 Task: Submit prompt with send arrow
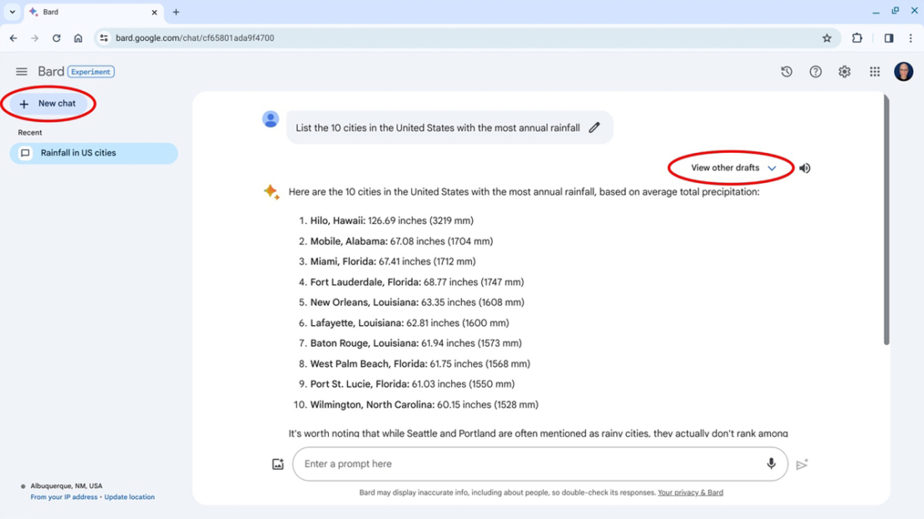(802, 464)
